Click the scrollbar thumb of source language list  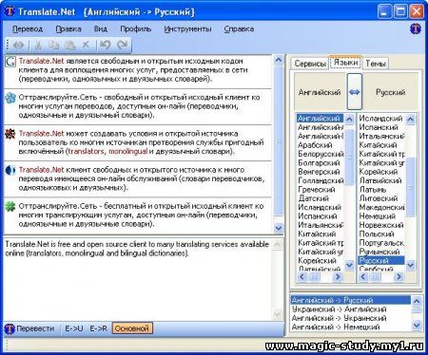tap(349, 157)
